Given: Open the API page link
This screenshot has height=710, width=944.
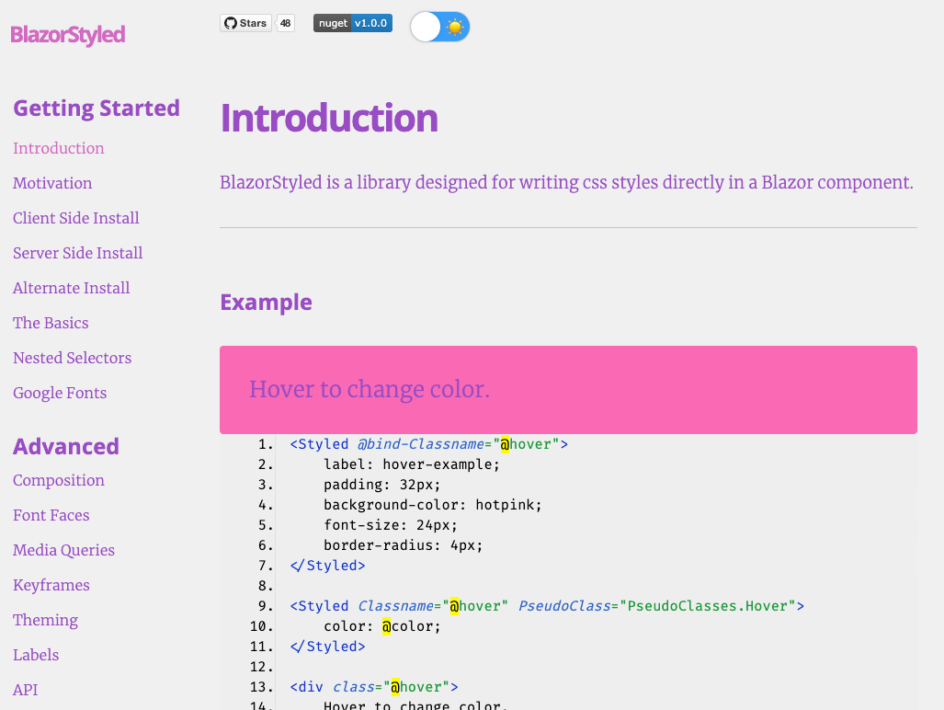Looking at the screenshot, I should point(26,690).
